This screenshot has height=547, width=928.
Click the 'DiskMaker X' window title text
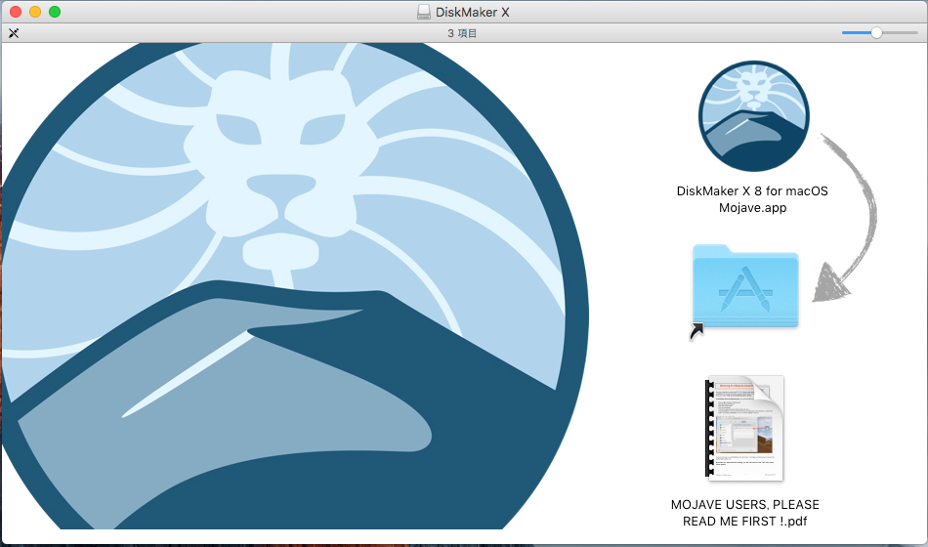pyautogui.click(x=472, y=12)
